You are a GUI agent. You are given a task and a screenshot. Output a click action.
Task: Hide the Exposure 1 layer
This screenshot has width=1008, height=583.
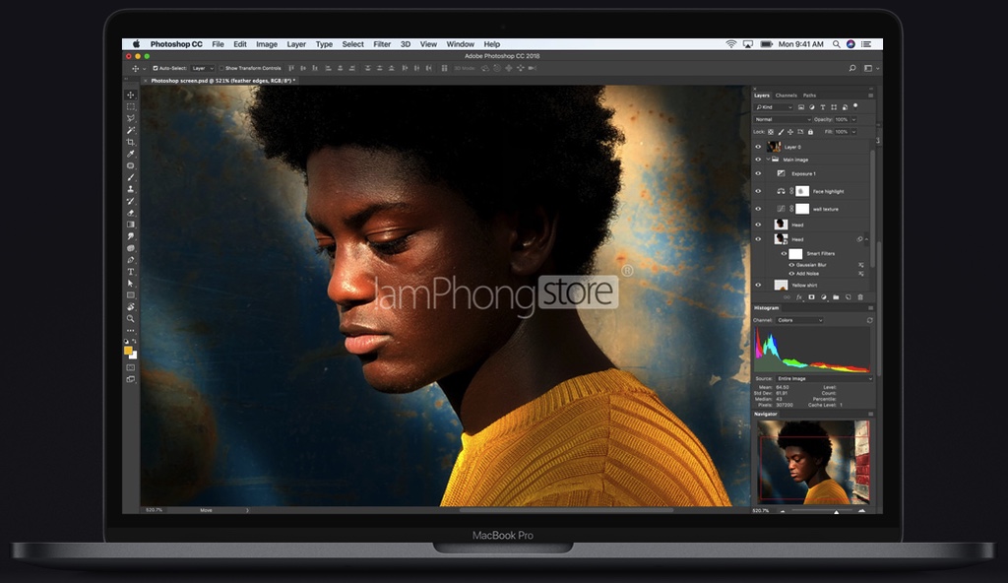(758, 173)
